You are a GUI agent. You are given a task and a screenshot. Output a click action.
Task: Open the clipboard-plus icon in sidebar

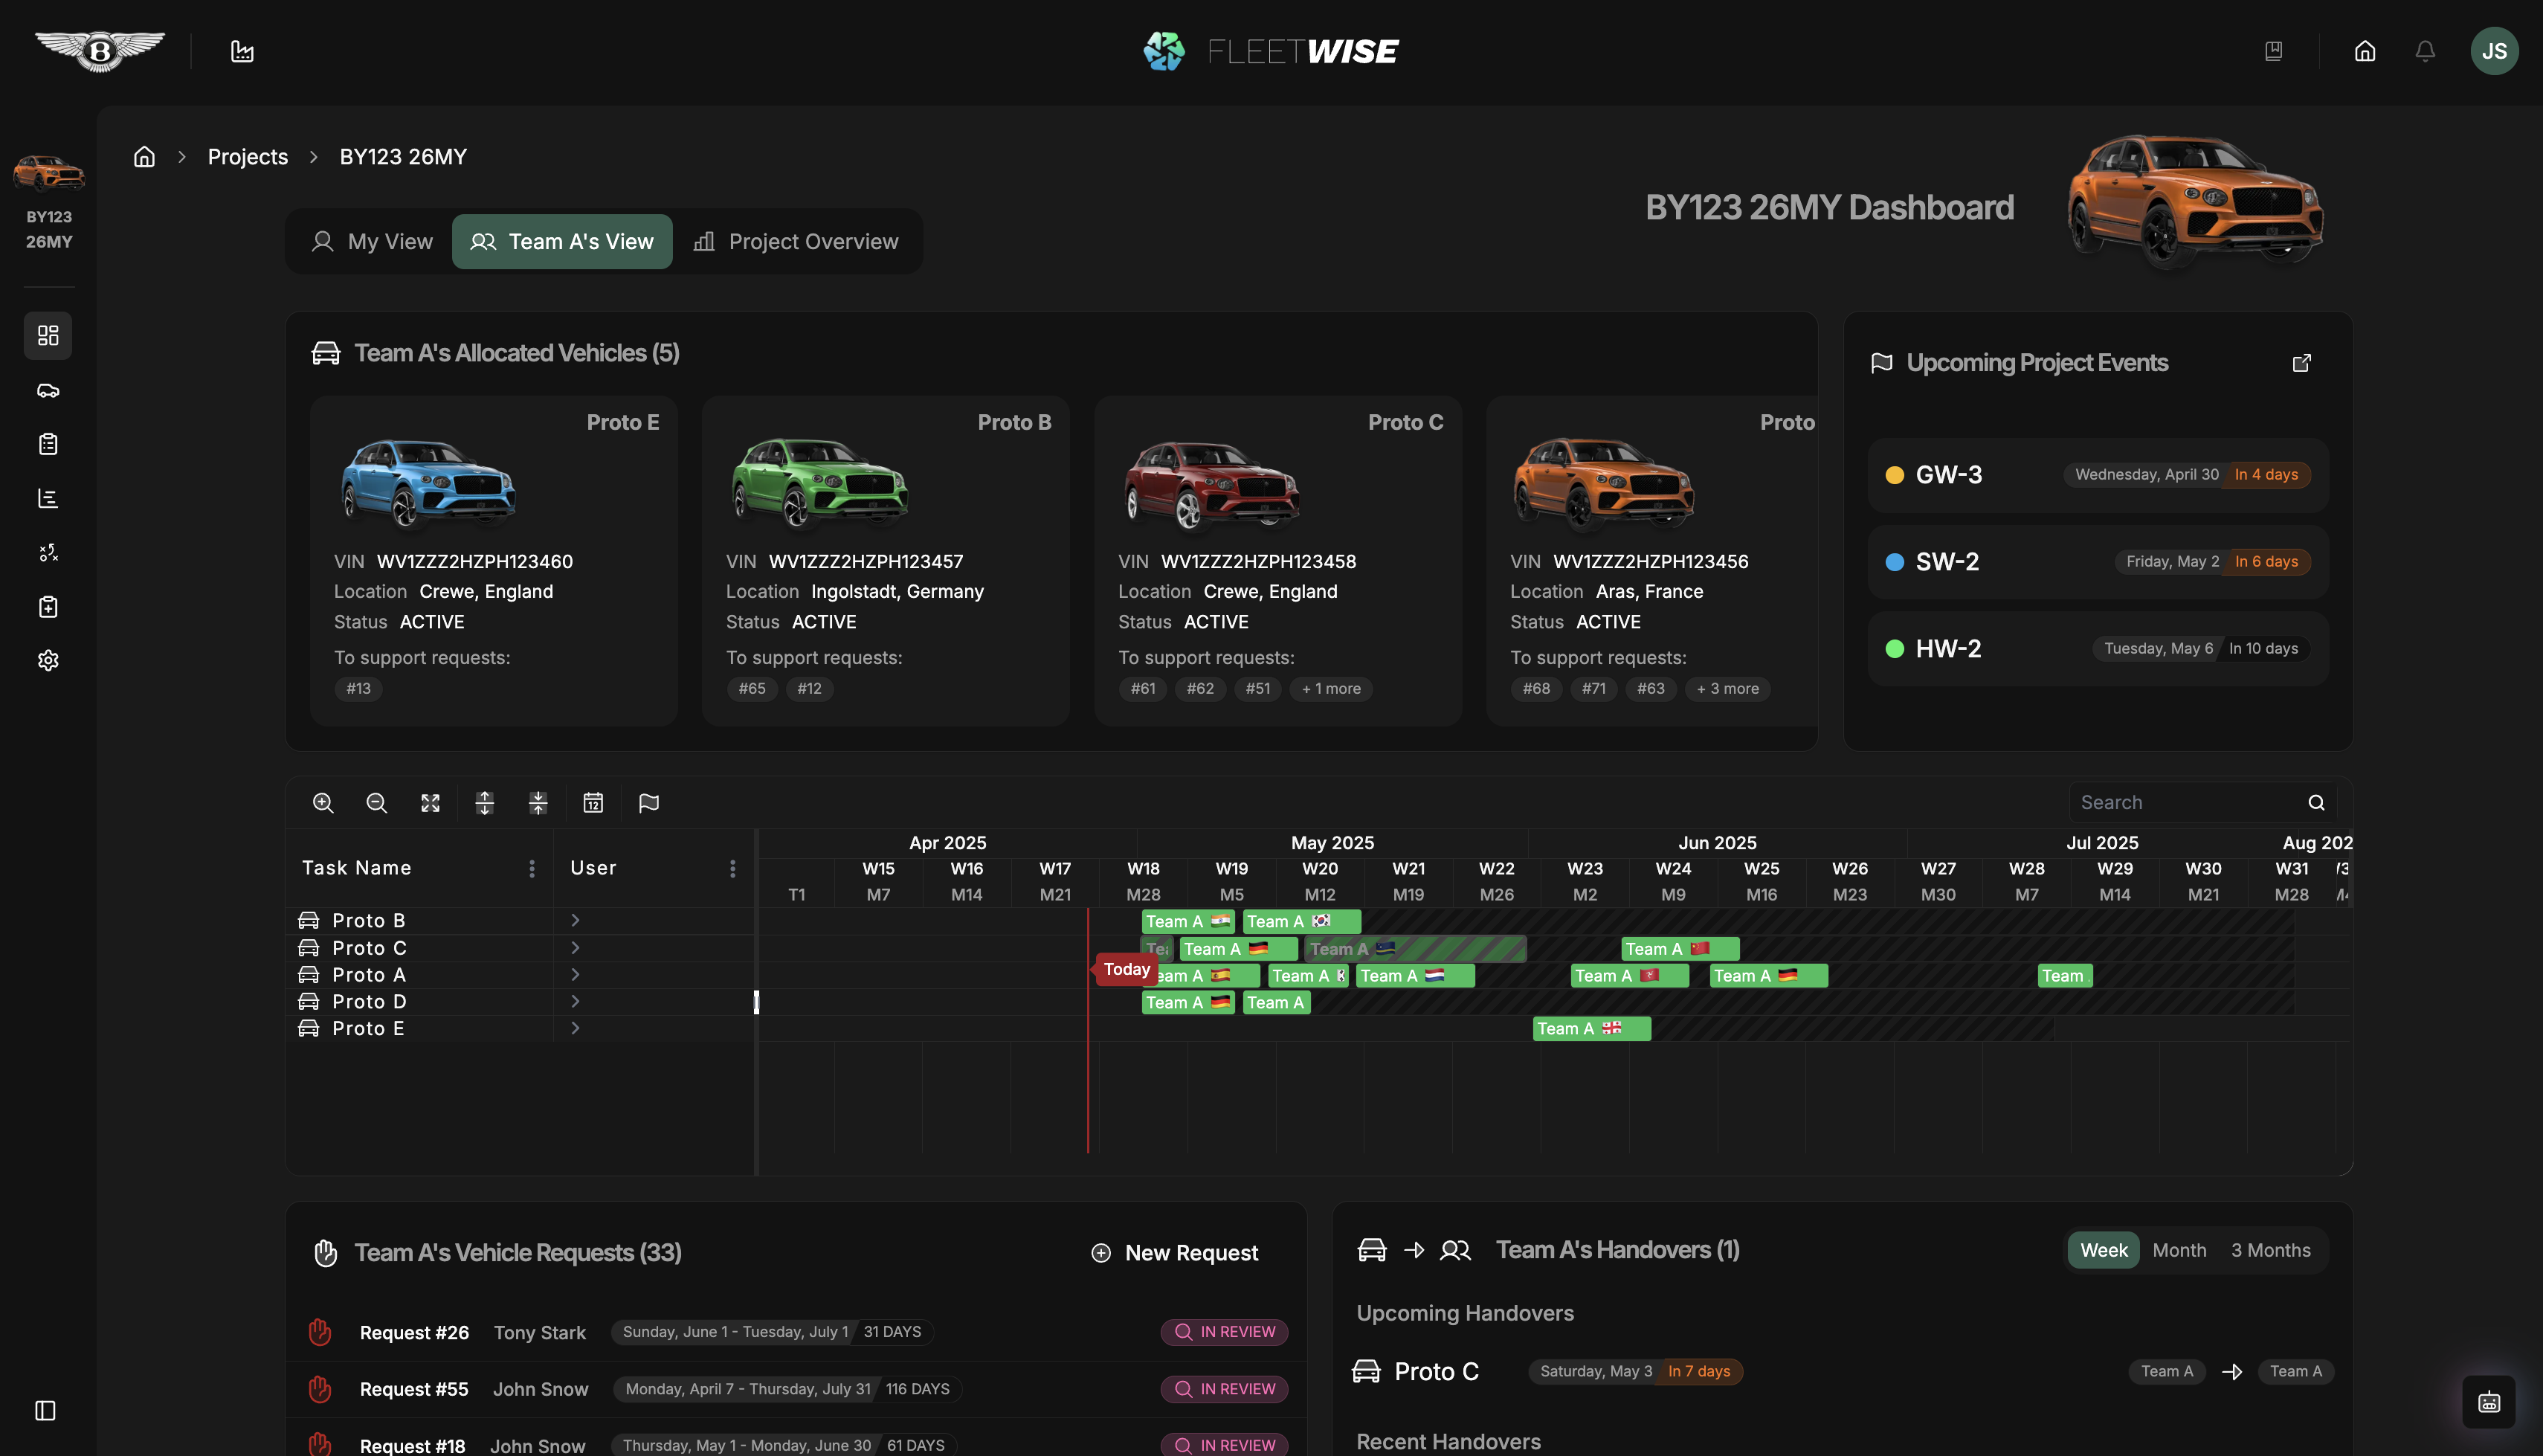48,607
